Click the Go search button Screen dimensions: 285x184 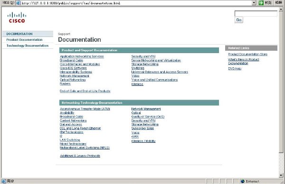[x=238, y=20]
